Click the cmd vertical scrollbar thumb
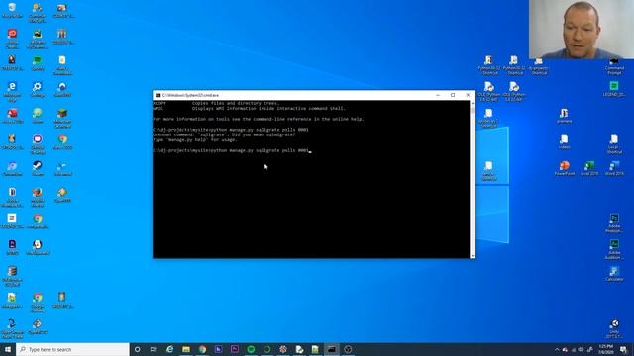 (x=473, y=110)
